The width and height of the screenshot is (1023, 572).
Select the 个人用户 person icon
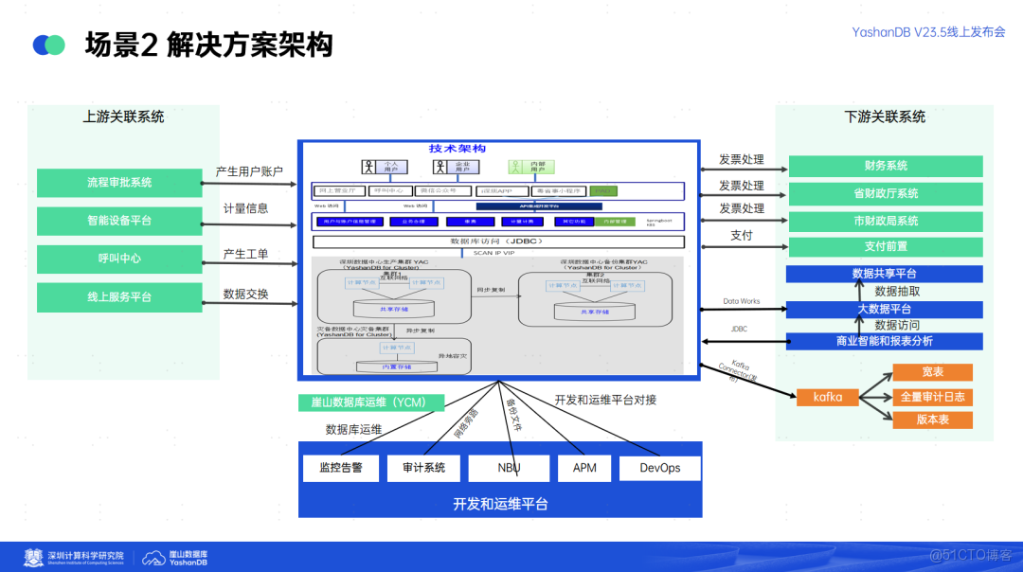point(369,165)
